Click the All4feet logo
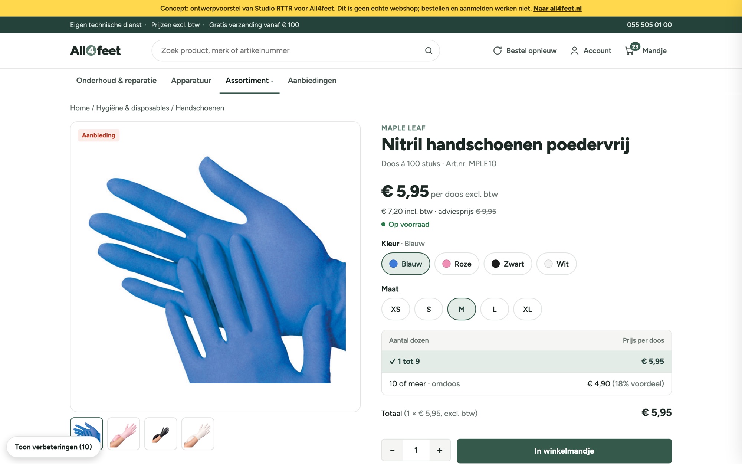742x464 pixels. (95, 50)
